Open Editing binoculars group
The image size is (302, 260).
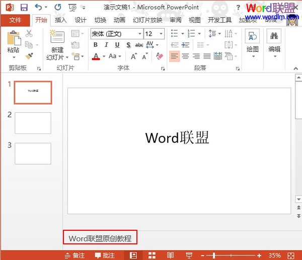click(274, 43)
